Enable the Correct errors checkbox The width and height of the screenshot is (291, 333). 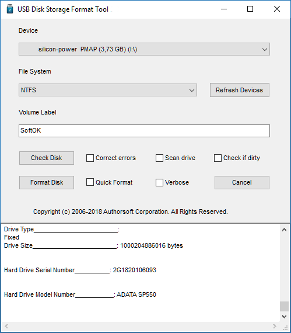click(90, 158)
